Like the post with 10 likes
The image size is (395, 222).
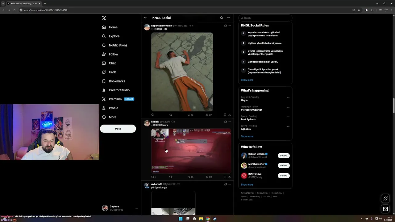[190, 115]
